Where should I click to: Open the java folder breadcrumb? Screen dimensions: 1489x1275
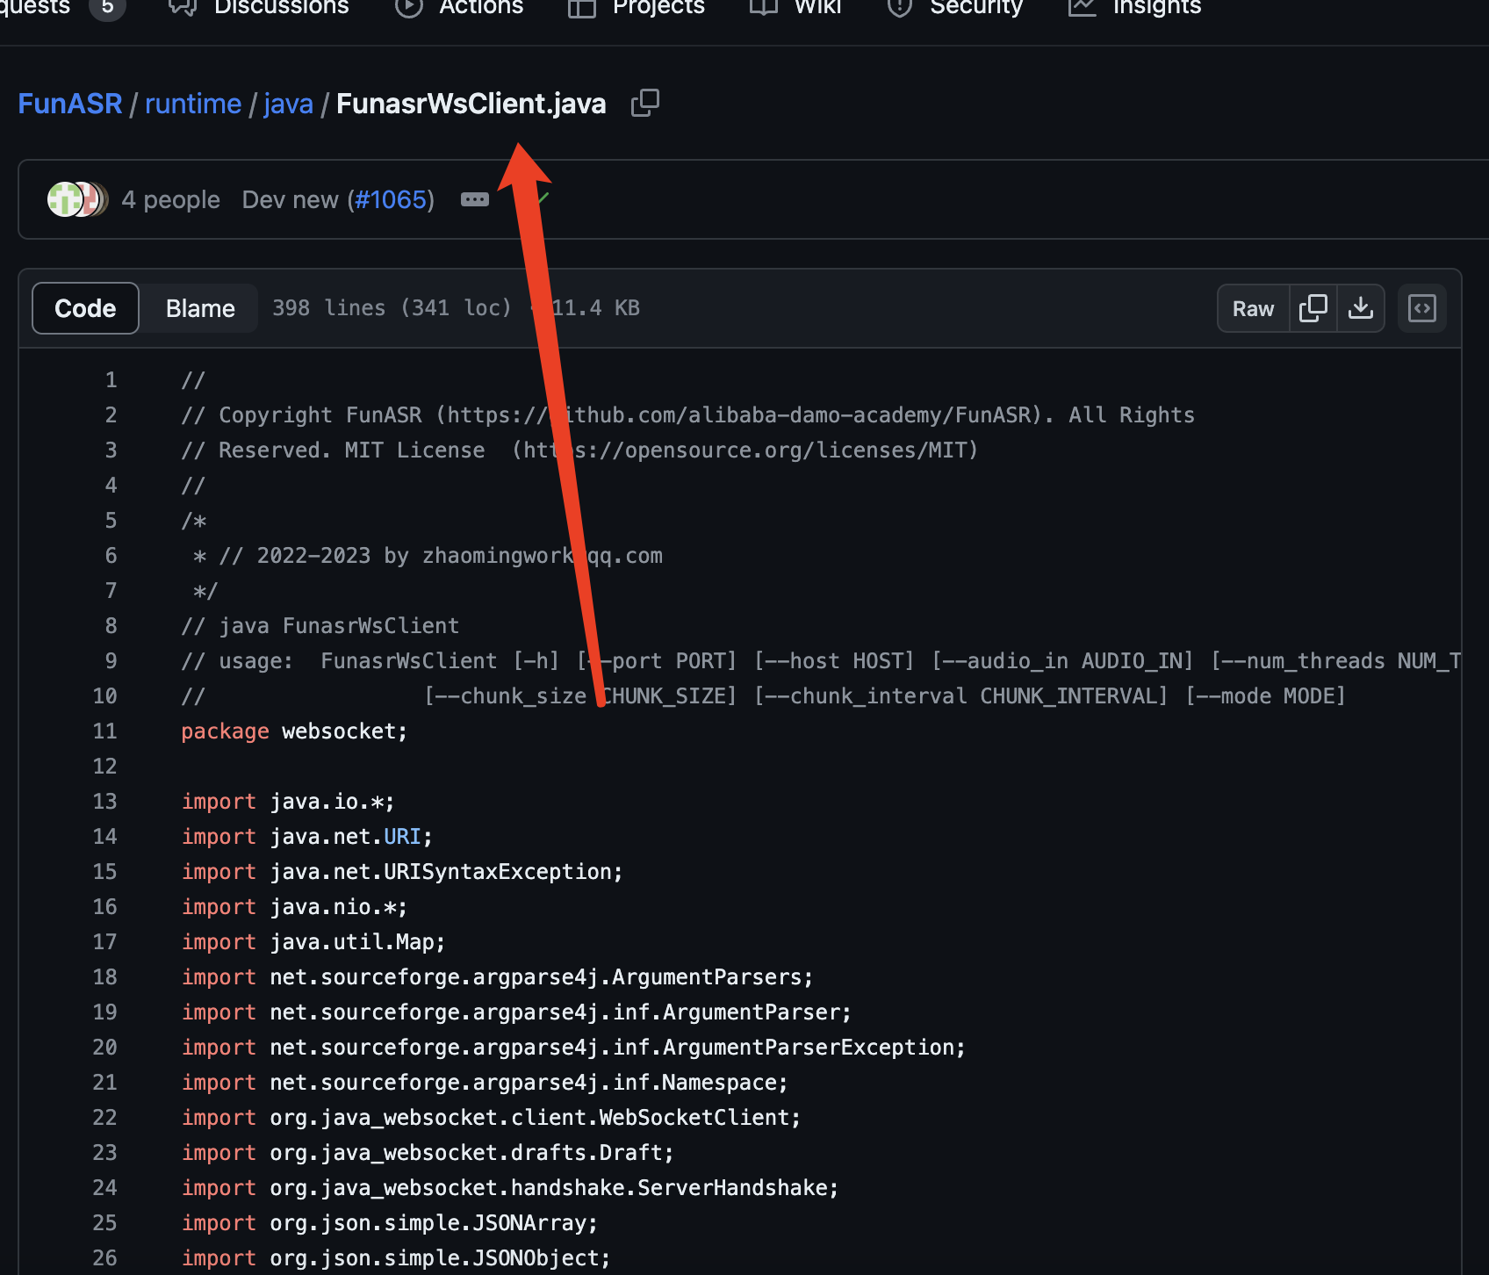point(288,104)
